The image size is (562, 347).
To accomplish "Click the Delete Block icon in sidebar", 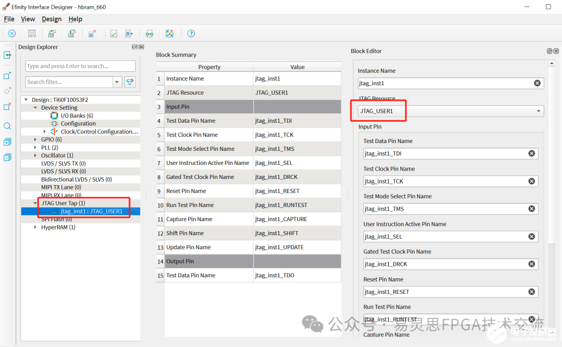I will [x=7, y=107].
